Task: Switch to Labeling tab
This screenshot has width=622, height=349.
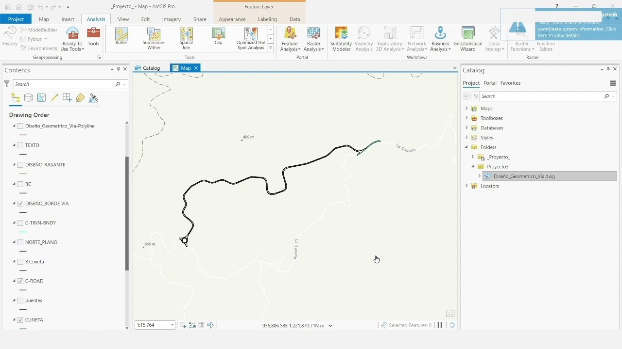Action: (x=267, y=19)
